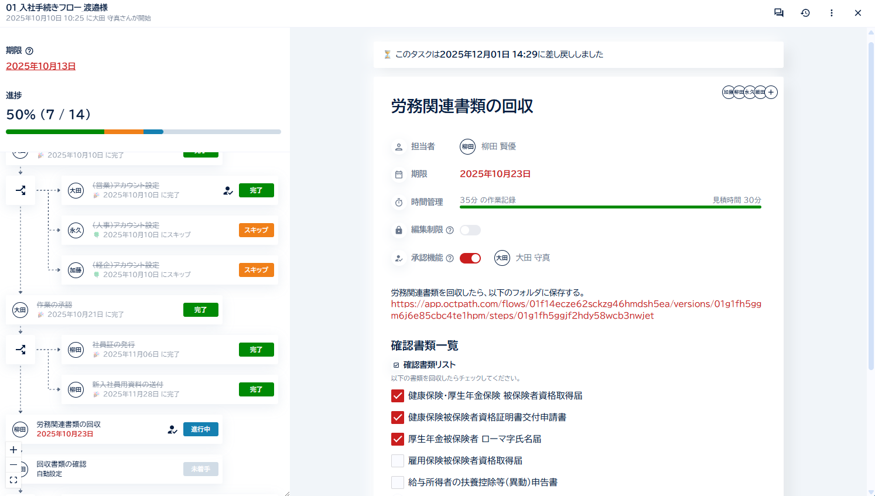The height and width of the screenshot is (496, 875).
Task: Select the 労務関連書類の回収 step in flow
Action: [x=114, y=429]
